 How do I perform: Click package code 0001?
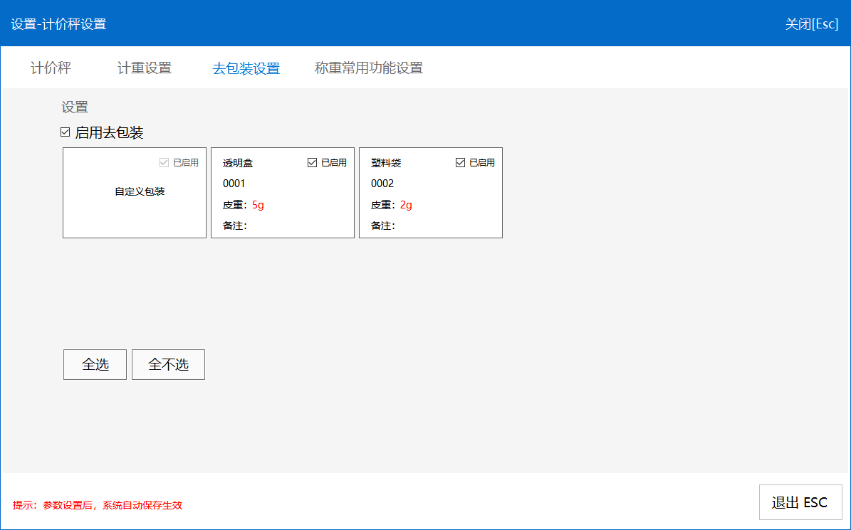click(234, 184)
